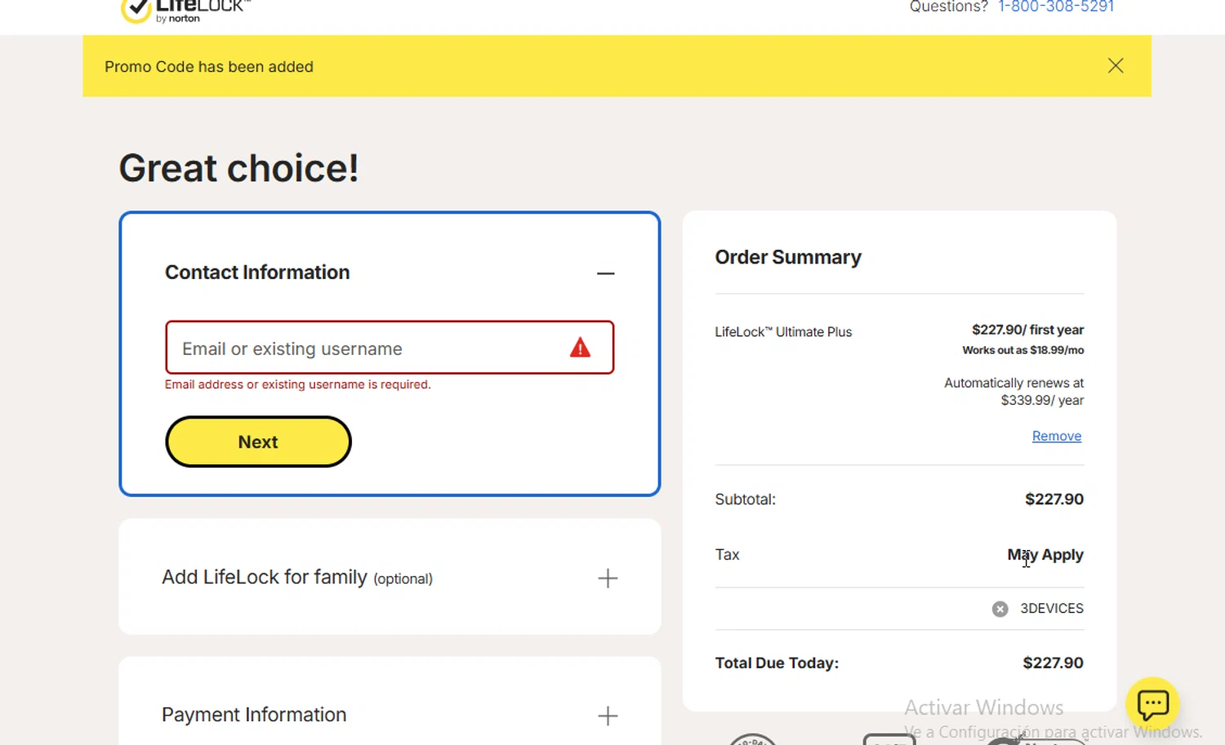Remove the 3DEVICES promo code
Screen dimensions: 1225x745
tap(1000, 609)
